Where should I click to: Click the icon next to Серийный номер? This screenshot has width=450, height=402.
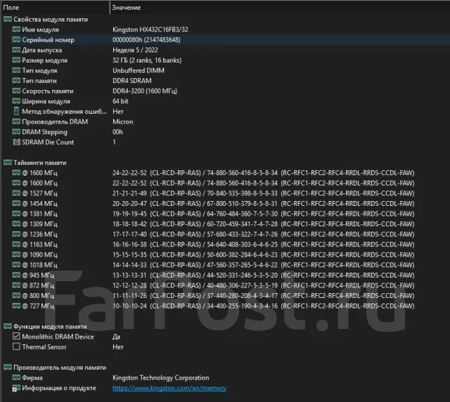16,39
